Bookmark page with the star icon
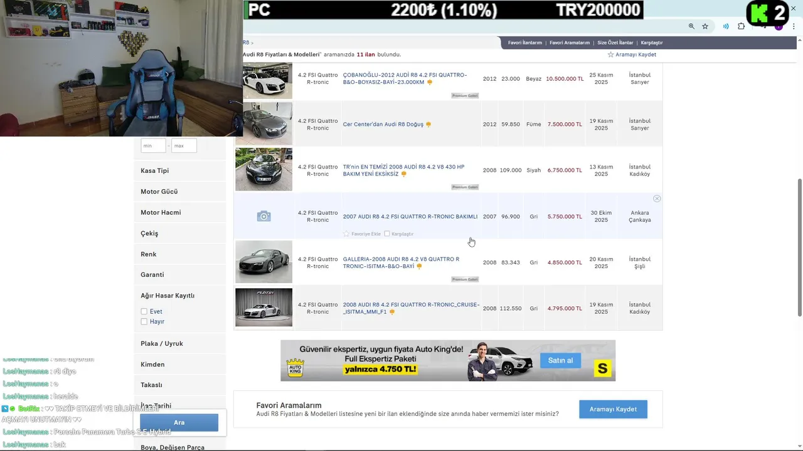Screen dimensions: 803x451 click(705, 26)
